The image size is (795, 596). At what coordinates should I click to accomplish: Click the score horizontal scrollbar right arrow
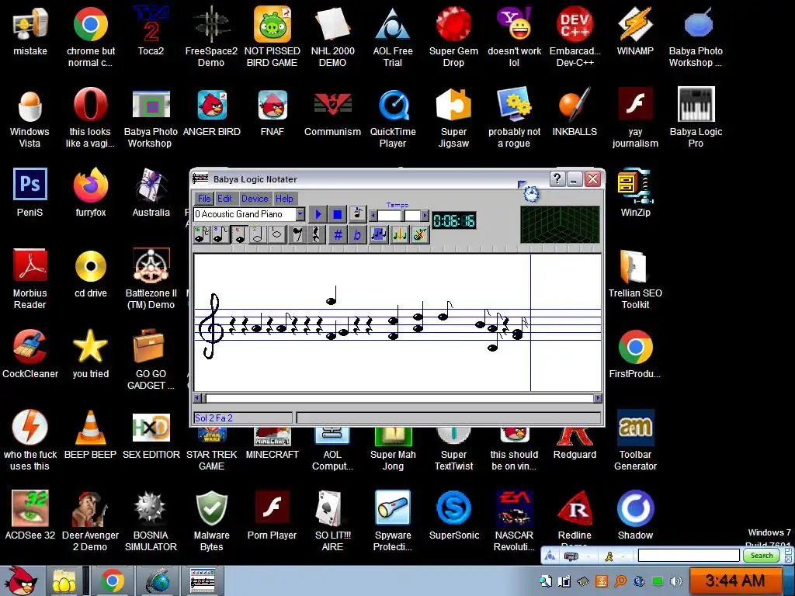tap(598, 398)
